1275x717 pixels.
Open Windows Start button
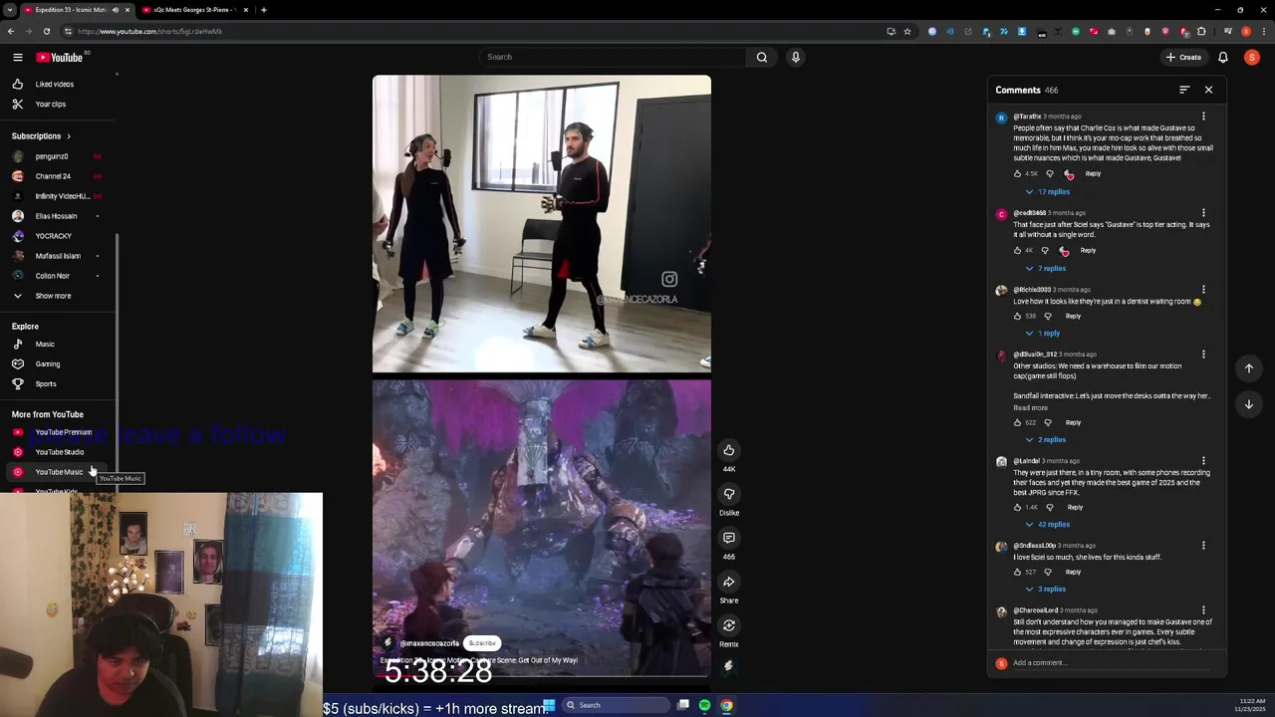click(x=549, y=705)
